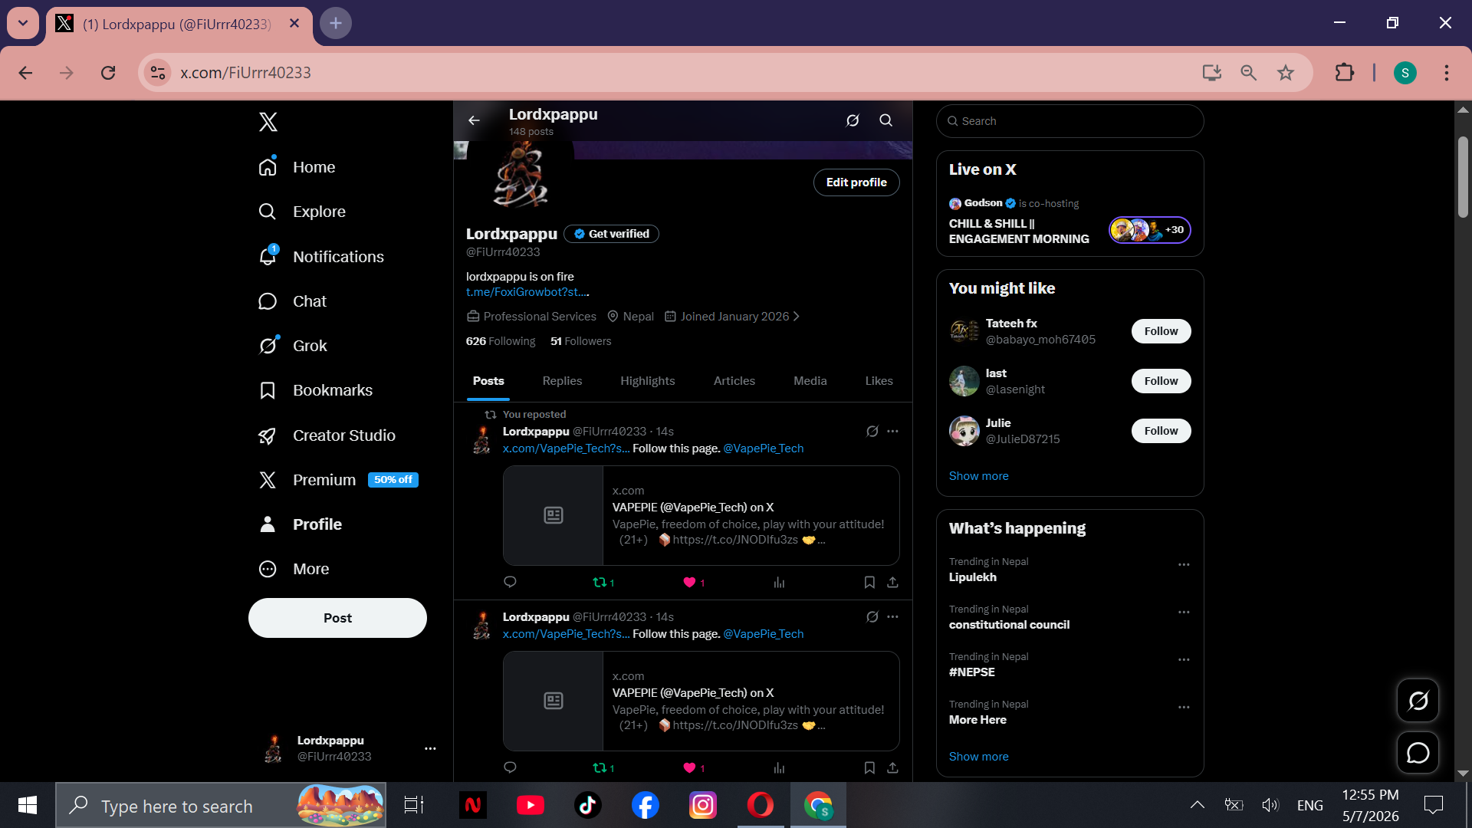Viewport: 1472px width, 828px height.
Task: Switch to the Likes tab
Action: coord(879,381)
